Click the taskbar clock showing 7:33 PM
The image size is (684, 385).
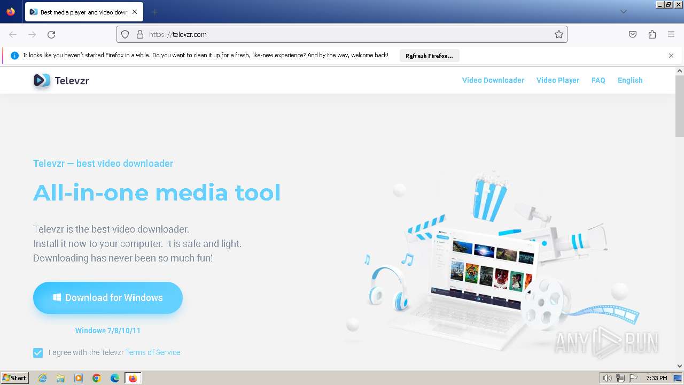(657, 378)
